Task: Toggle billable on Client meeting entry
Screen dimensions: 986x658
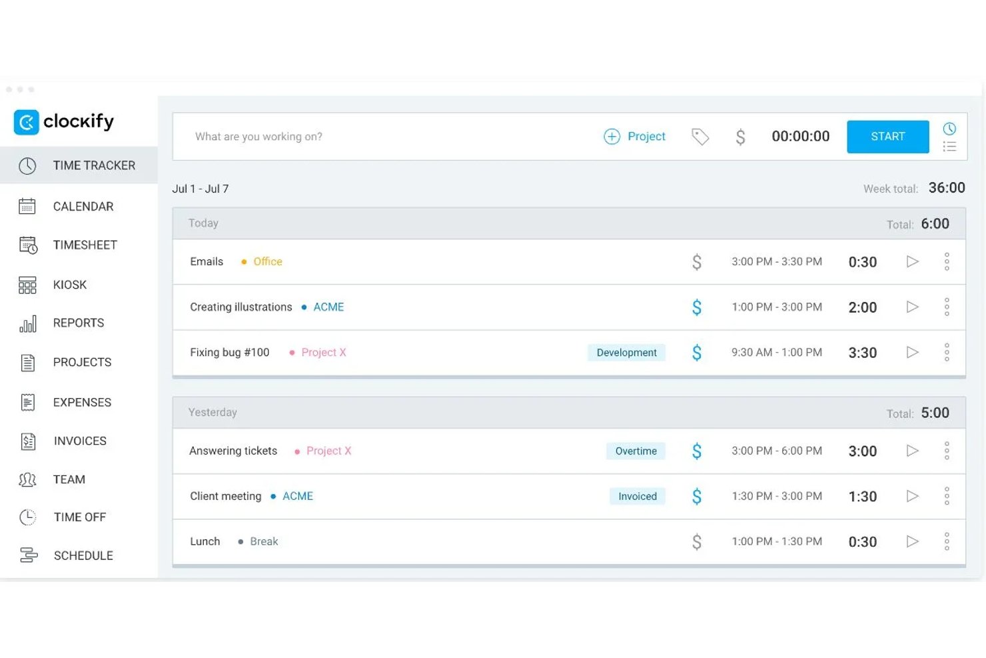Action: point(697,497)
